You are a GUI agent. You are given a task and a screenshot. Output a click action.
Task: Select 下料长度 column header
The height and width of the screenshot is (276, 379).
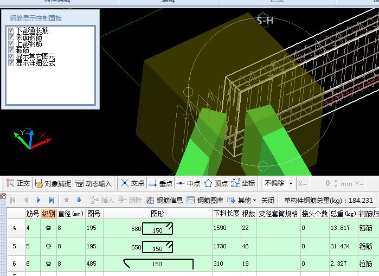(x=227, y=214)
